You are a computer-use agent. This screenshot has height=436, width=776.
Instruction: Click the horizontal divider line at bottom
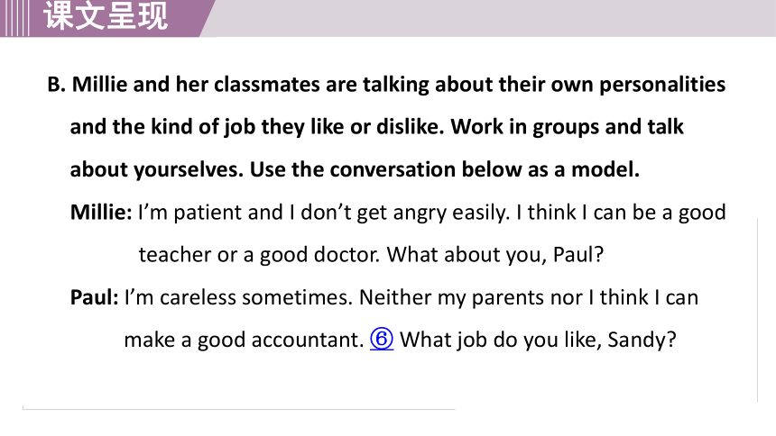coord(238,409)
